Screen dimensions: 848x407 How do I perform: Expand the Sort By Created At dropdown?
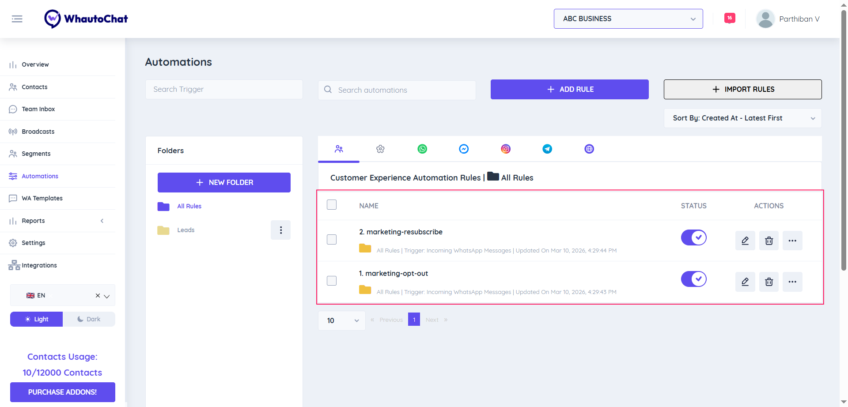tap(742, 118)
